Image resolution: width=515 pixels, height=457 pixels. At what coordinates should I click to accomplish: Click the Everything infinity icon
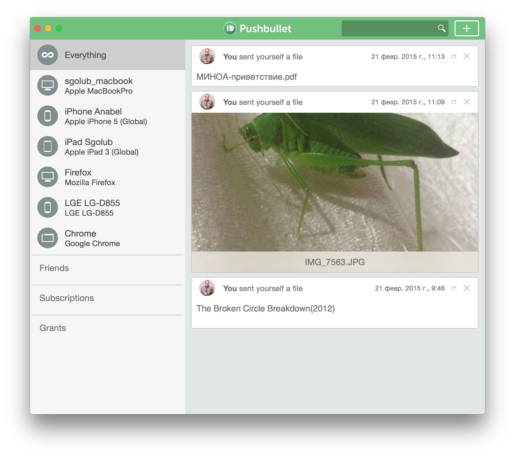tap(48, 55)
